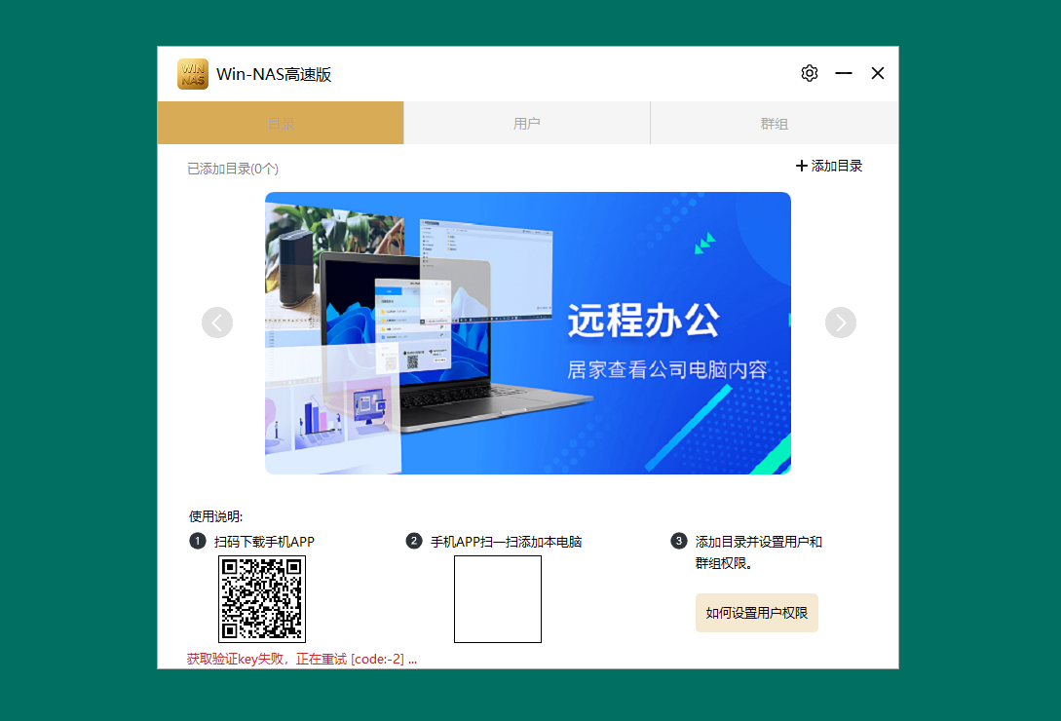Click the step ① numbered badge
The height and width of the screenshot is (721, 1061).
199,541
